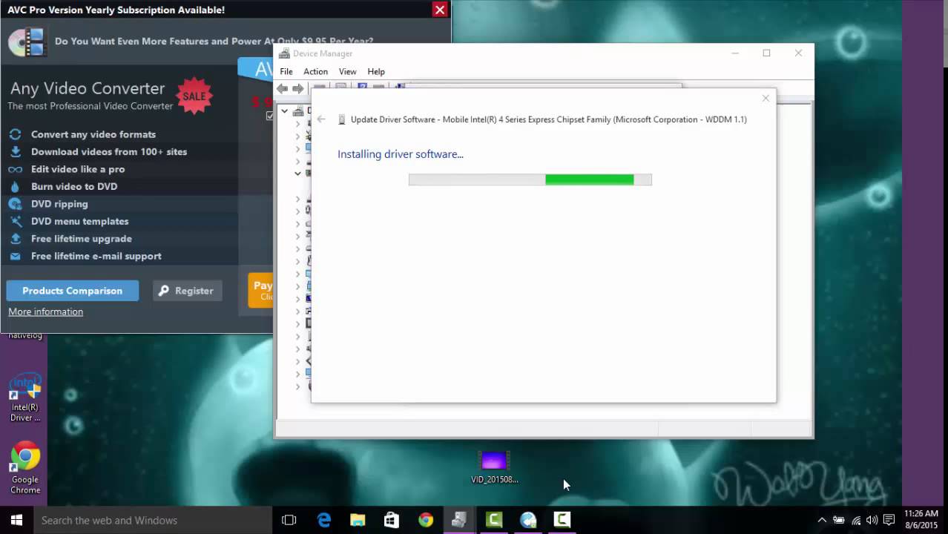This screenshot has height=534, width=948.
Task: Click the Products Comparison button
Action: click(x=72, y=291)
